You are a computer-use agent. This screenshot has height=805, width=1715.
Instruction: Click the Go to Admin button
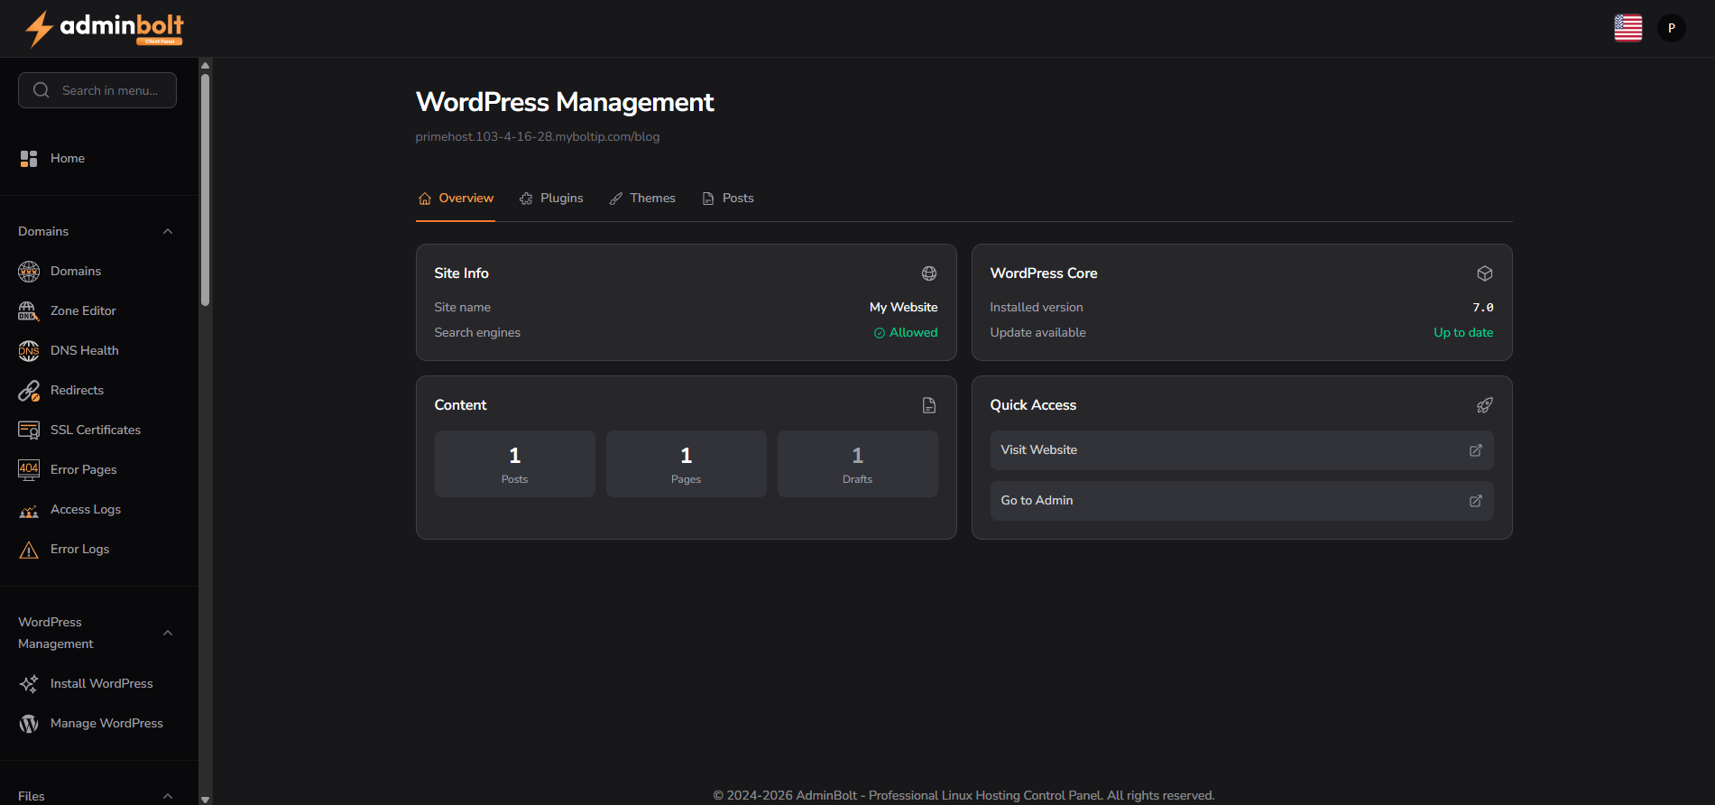(1241, 501)
